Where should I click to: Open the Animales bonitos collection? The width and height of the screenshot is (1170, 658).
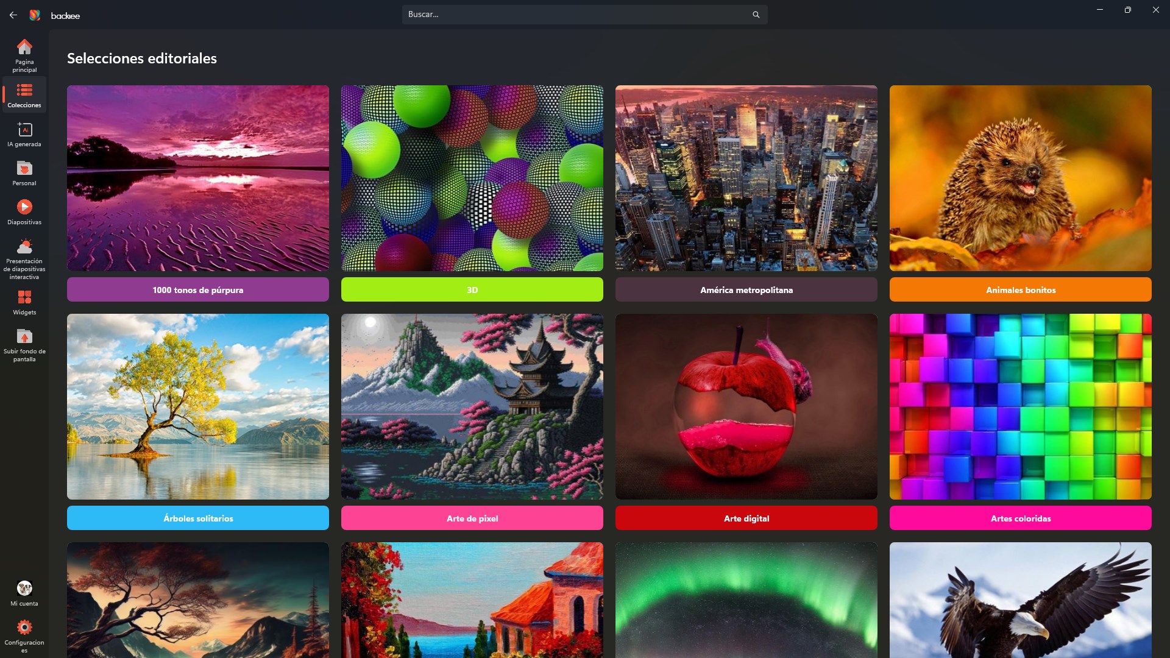[1021, 289]
